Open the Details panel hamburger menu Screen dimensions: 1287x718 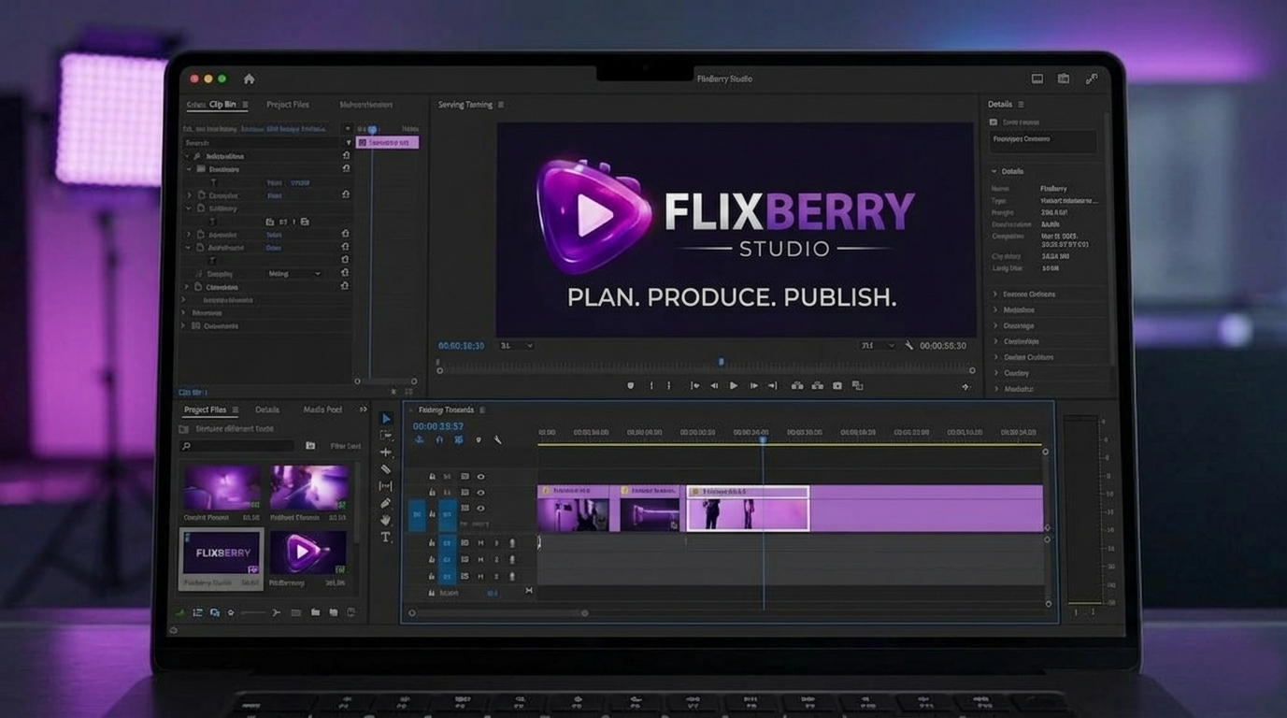pos(1021,105)
